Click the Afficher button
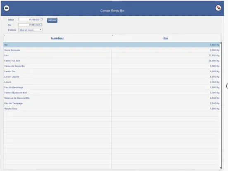This screenshot has width=228, height=171. coord(52,20)
